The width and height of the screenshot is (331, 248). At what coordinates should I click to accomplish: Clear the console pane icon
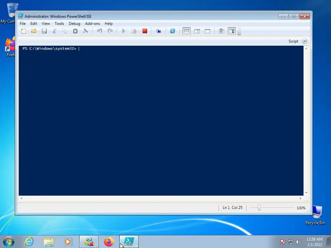85,31
